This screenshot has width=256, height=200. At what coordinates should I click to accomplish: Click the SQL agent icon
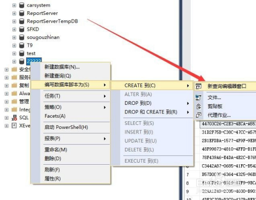click(x=14, y=118)
